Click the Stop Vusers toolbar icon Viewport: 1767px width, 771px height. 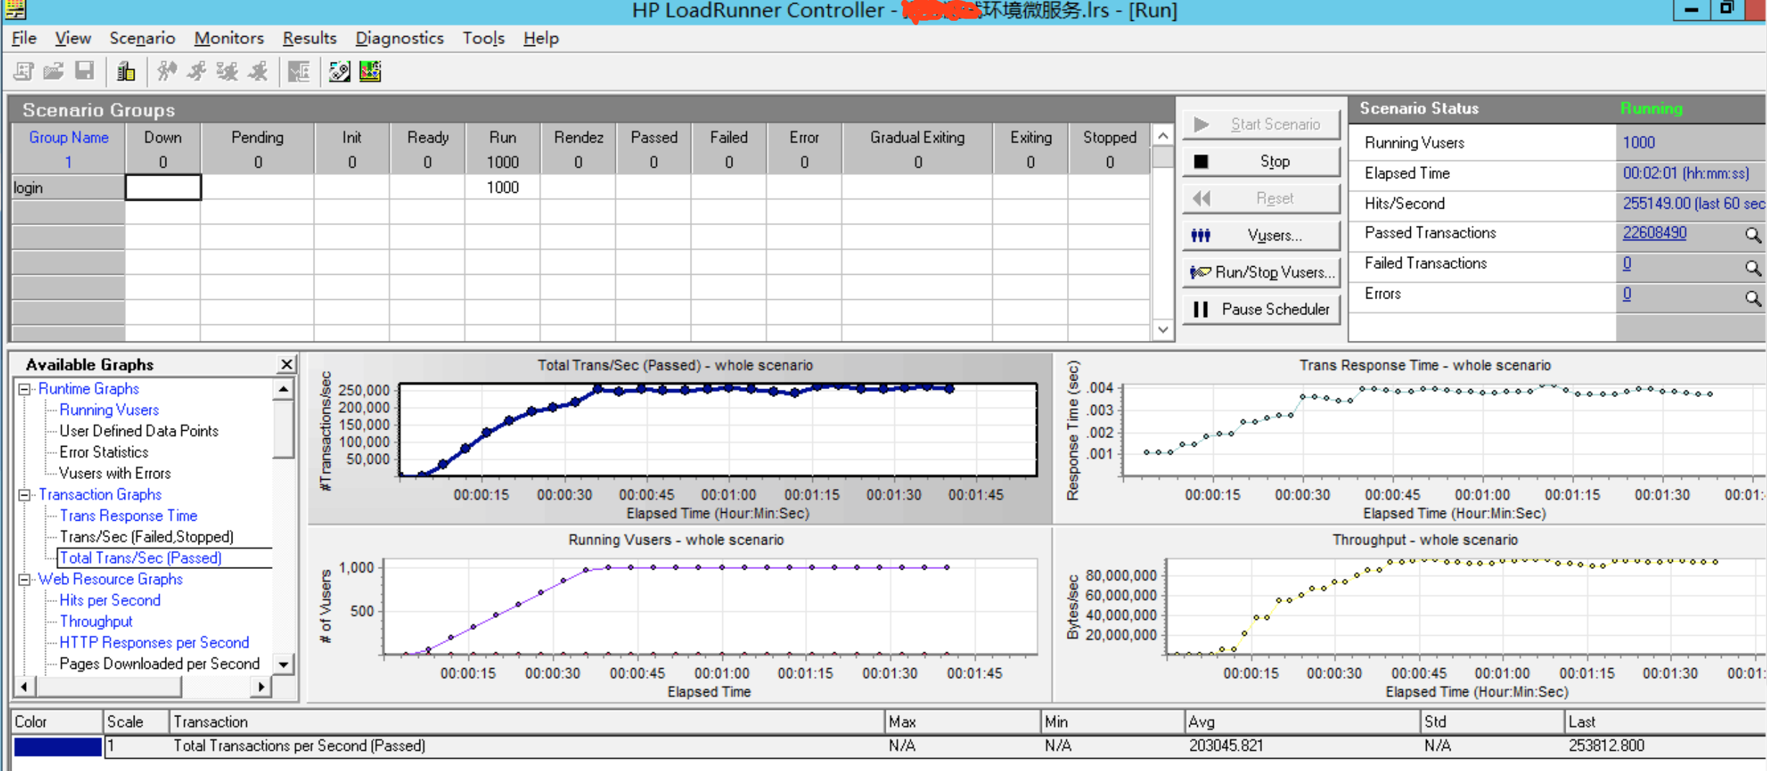tap(258, 71)
